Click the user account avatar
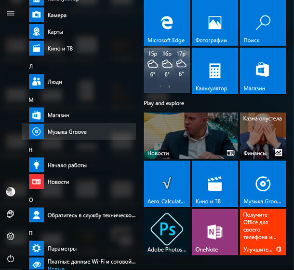294x270 pixels. click(11, 192)
